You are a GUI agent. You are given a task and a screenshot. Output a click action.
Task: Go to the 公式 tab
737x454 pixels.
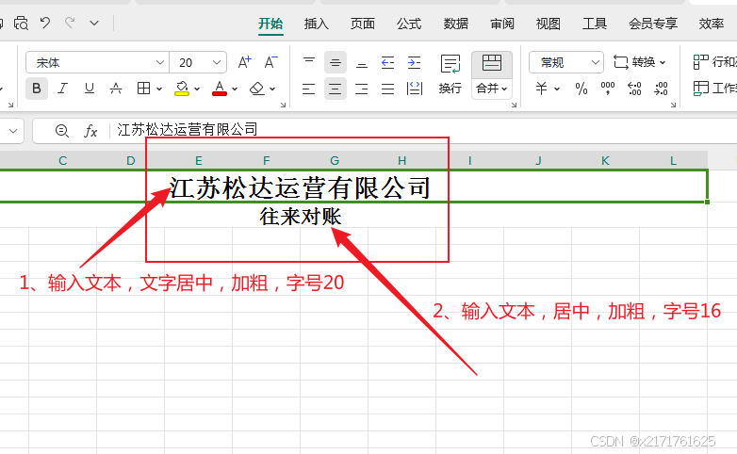409,24
